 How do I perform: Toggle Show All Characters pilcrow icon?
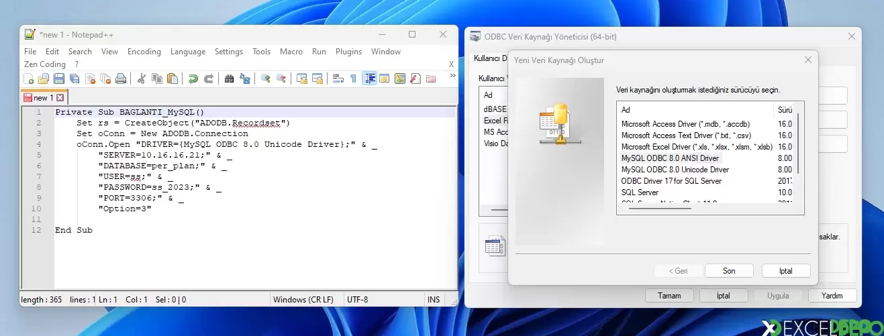pyautogui.click(x=354, y=78)
